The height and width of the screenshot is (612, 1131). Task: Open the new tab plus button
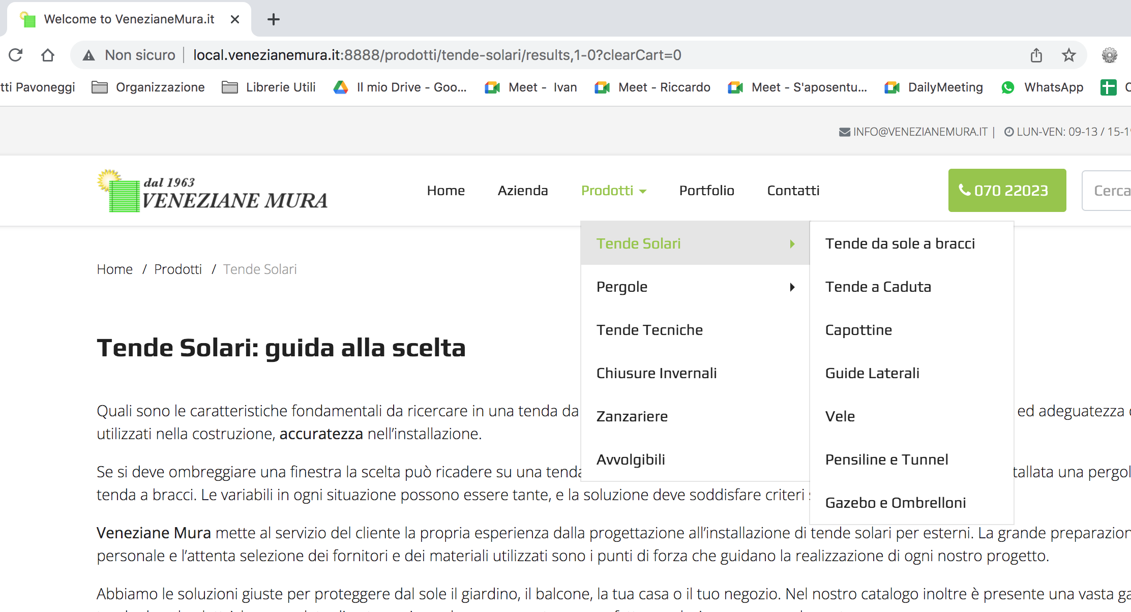[x=274, y=19]
